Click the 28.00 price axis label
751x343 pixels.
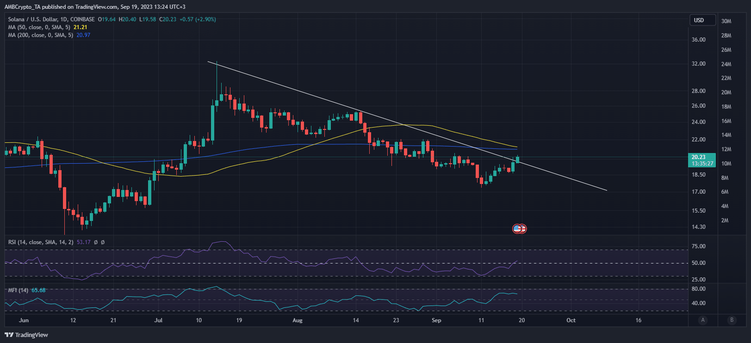tap(699, 91)
